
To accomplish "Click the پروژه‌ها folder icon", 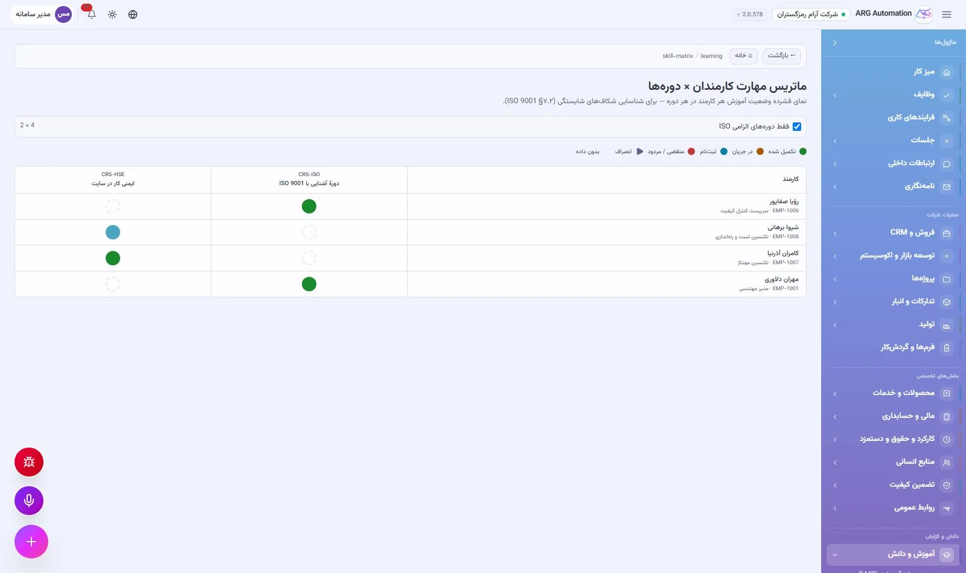I will [947, 279].
